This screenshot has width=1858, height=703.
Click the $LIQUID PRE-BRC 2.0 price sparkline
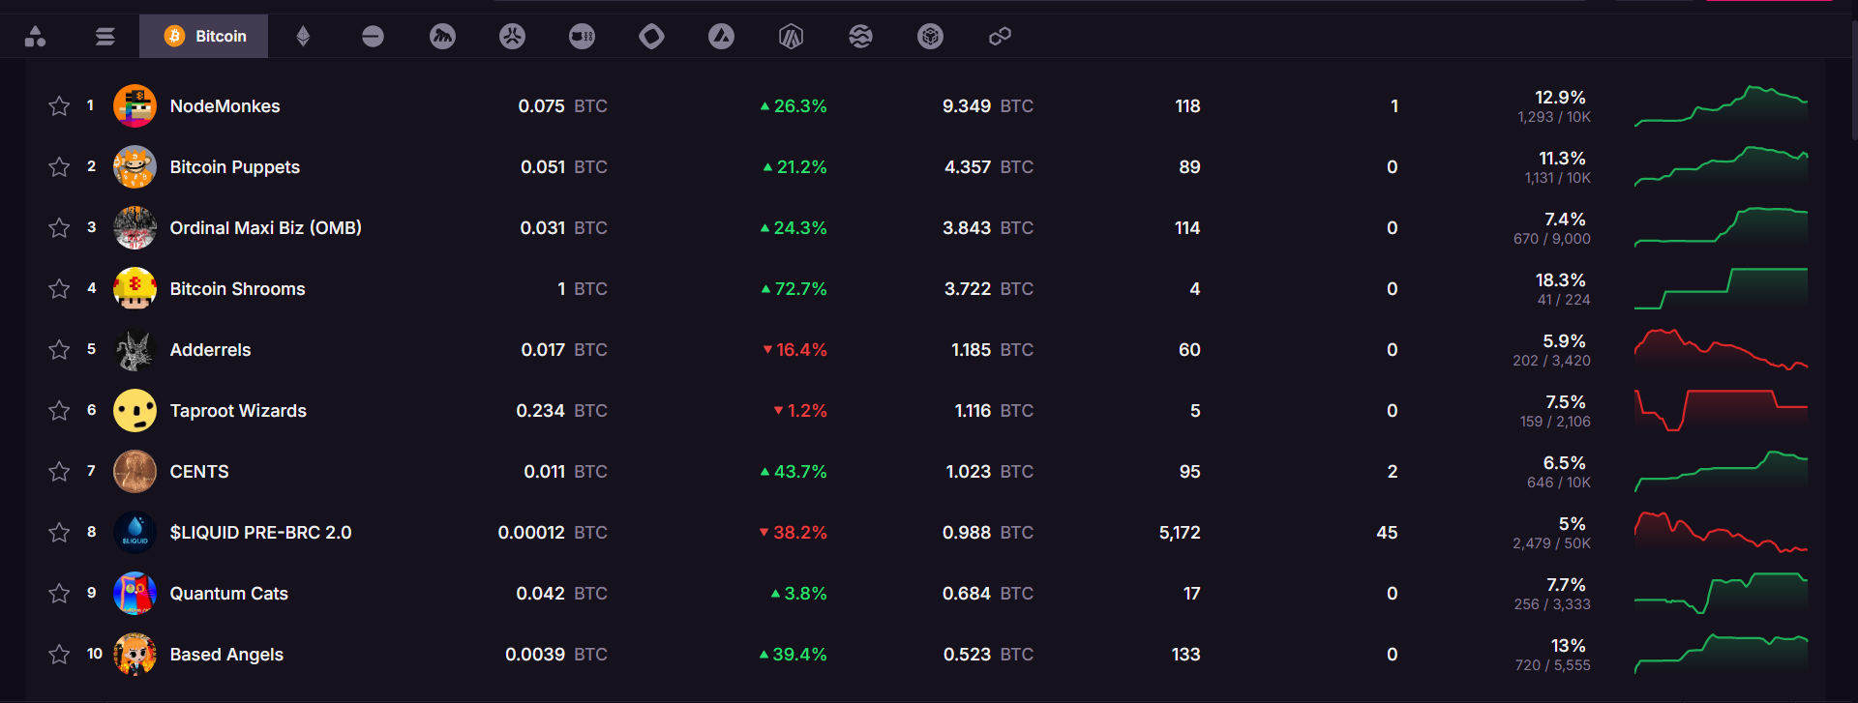(x=1723, y=532)
